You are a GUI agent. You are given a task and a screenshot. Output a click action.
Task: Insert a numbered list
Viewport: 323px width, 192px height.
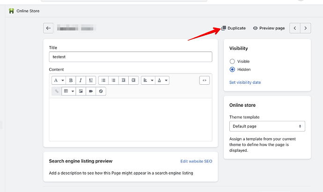(113, 80)
